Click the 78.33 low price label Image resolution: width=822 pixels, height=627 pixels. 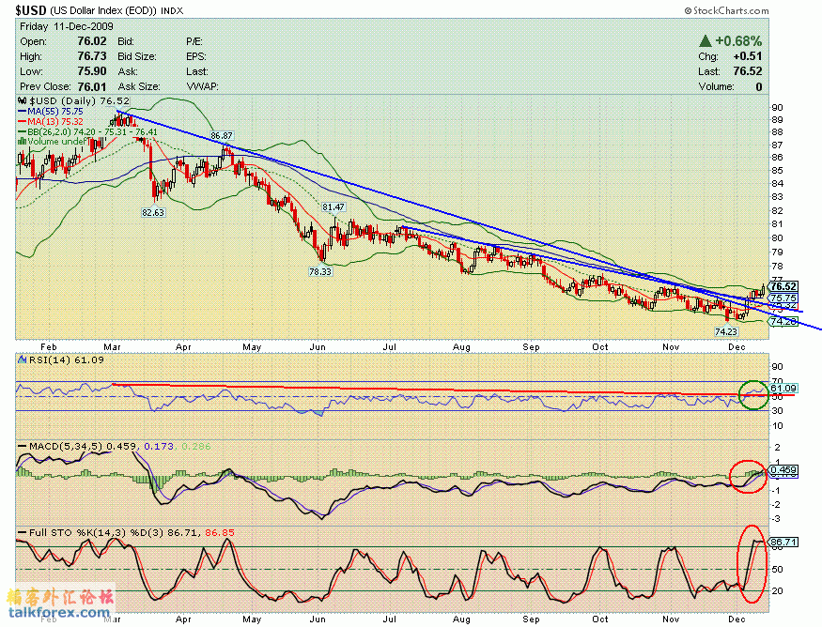click(320, 271)
